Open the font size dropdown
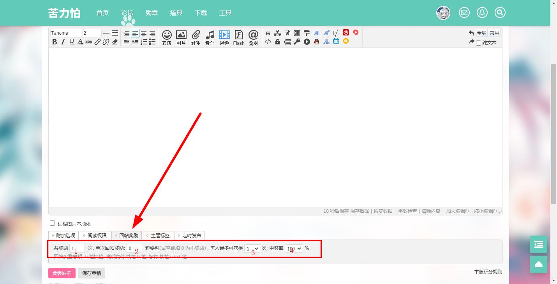 click(x=92, y=33)
